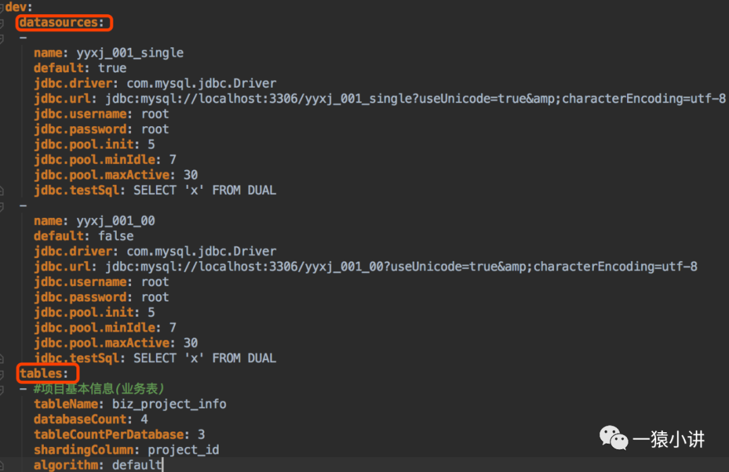Screen dimensions: 729x472
Task: Click the 'databaseCount: 4' line
Action: tap(90, 419)
